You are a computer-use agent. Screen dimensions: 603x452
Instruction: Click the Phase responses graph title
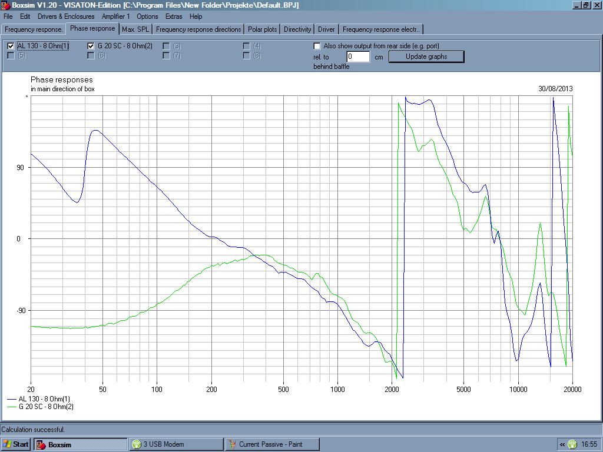tap(61, 80)
